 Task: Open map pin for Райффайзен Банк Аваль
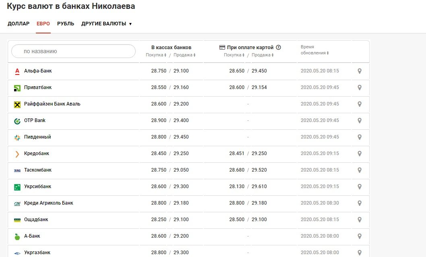pyautogui.click(x=360, y=104)
